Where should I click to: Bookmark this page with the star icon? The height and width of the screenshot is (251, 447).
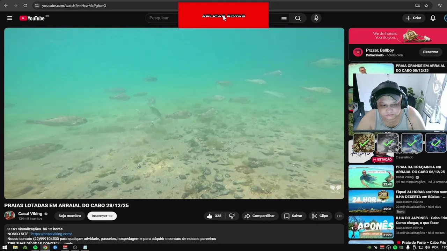click(426, 6)
